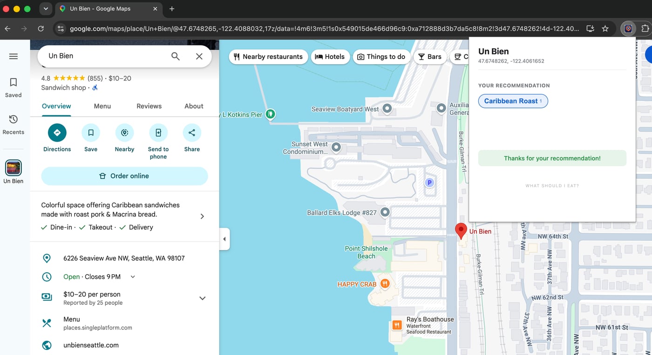Screen dimensions: 652x355
Task: Select the HAPPY CRAB restaurant marker
Action: pos(385,283)
